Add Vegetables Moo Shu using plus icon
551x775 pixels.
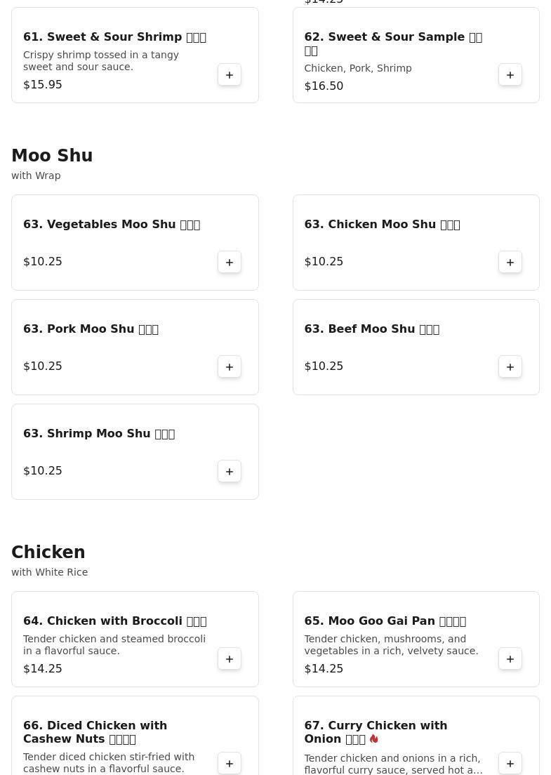(x=230, y=263)
